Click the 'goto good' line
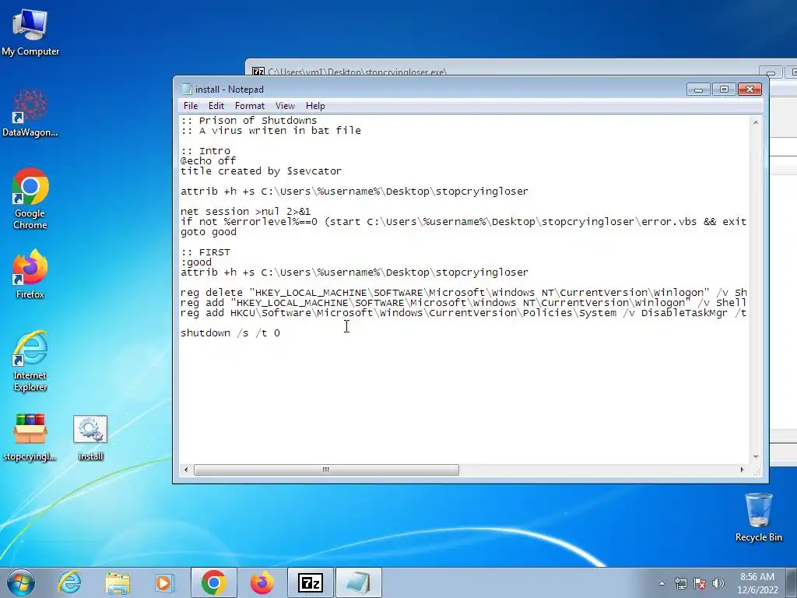797x598 pixels. tap(209, 232)
